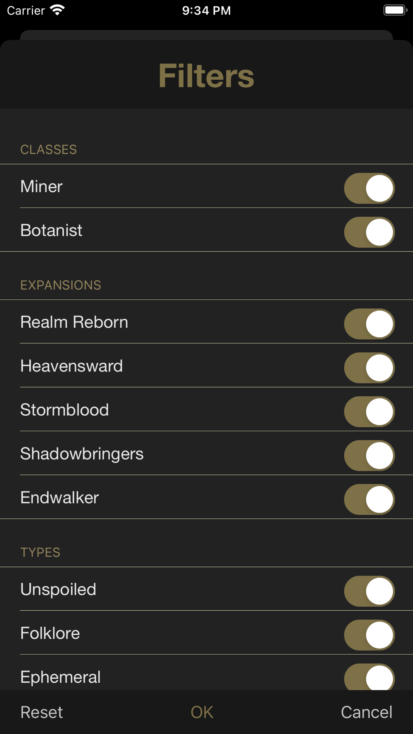Toggle the Ephemeral type switch

click(369, 677)
